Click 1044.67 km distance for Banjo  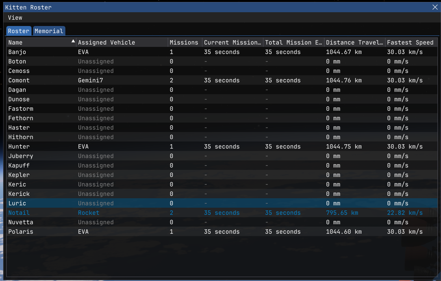[344, 52]
